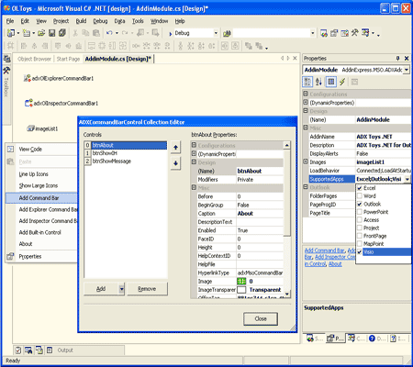
Task: Expand the Images property in Properties panel
Action: click(x=306, y=161)
